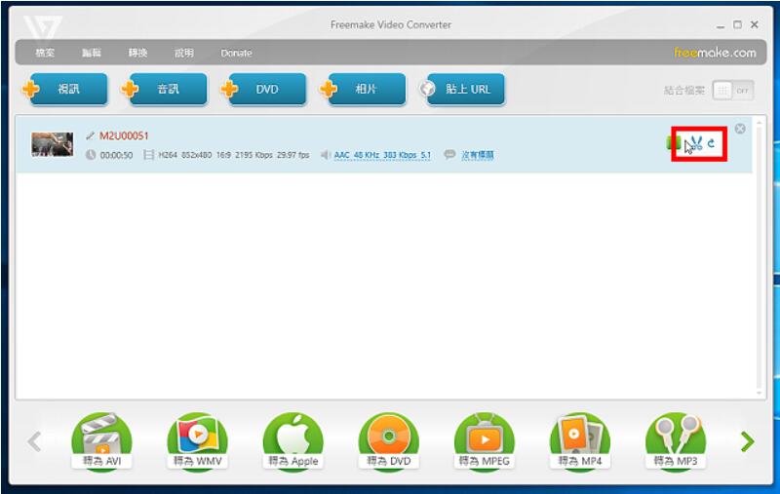The image size is (780, 494).
Task: Add a DVD source button
Action: (263, 90)
